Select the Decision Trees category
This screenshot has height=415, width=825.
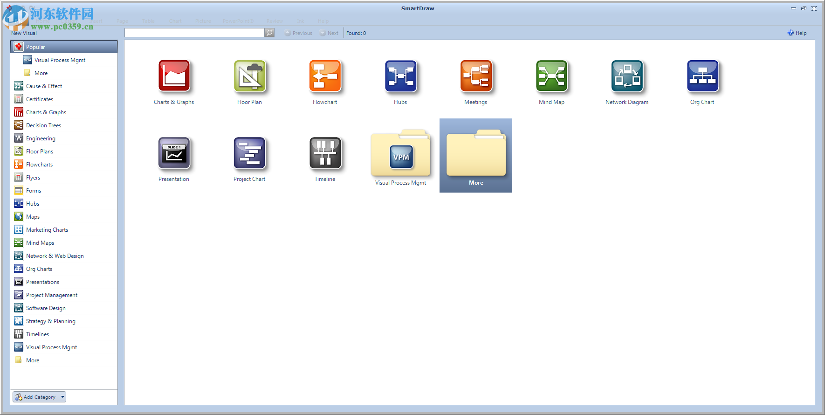pyautogui.click(x=43, y=125)
